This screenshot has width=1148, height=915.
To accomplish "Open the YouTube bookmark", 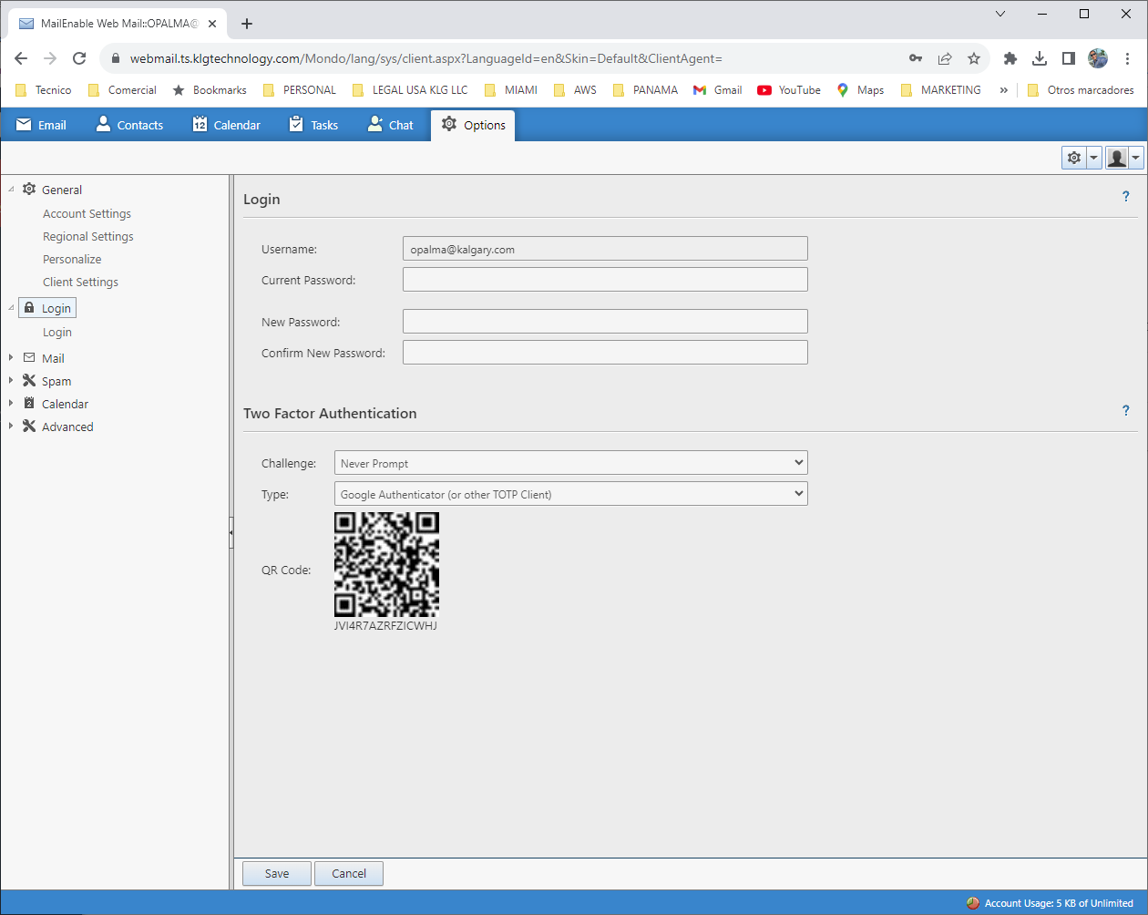I will (x=789, y=90).
